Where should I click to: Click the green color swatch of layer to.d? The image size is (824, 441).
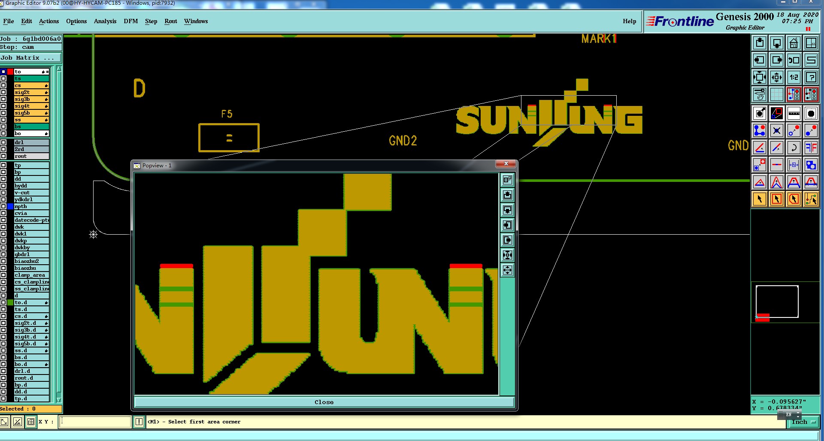[10, 302]
